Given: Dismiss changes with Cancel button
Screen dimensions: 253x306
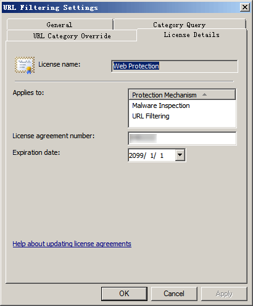Looking at the screenshot, I should [174, 294].
